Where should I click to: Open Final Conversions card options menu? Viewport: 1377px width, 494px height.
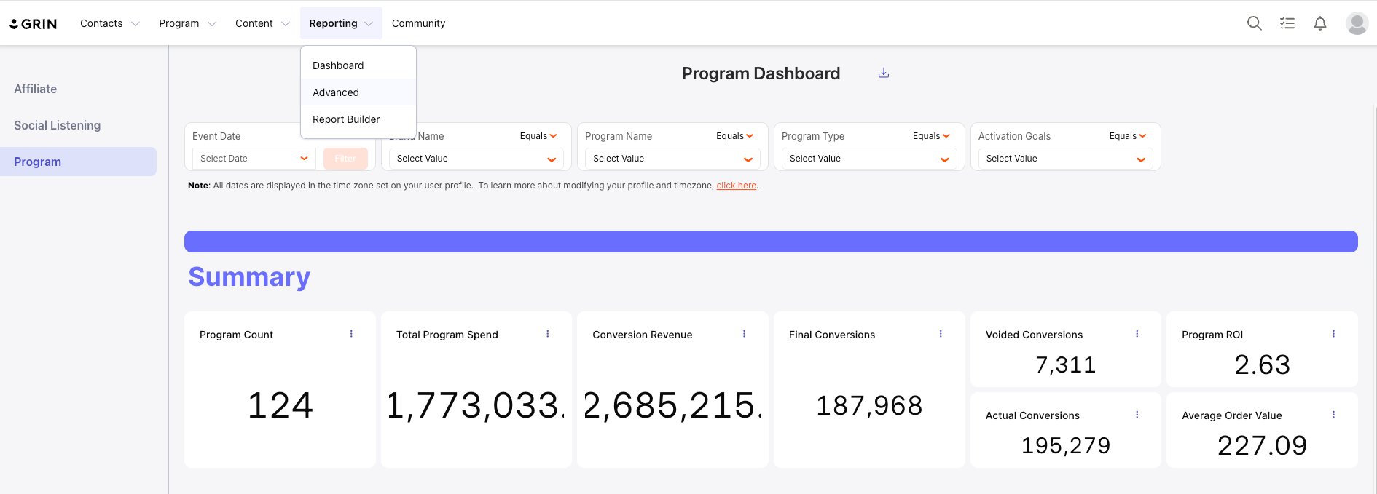(941, 334)
